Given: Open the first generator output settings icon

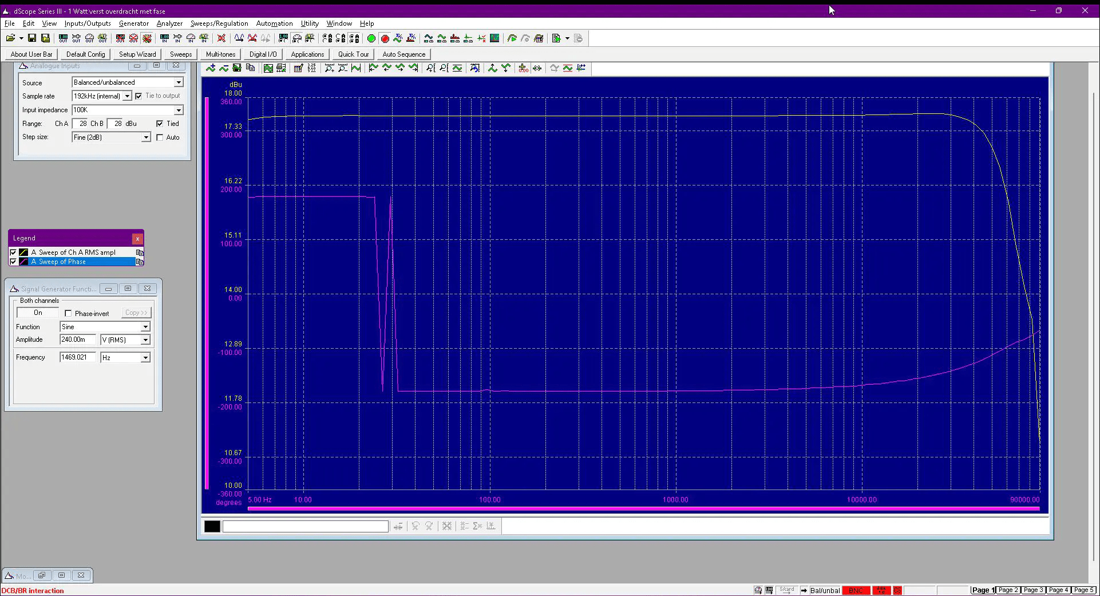Looking at the screenshot, I should click(63, 38).
